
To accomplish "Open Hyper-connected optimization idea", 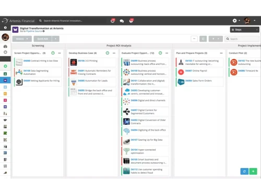I will coord(145,151).
